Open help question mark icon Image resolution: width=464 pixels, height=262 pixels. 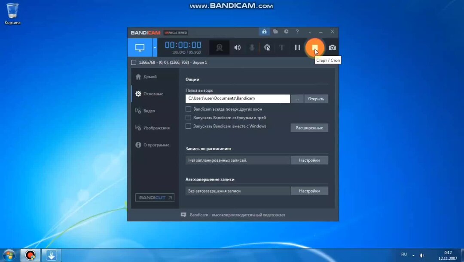click(297, 32)
